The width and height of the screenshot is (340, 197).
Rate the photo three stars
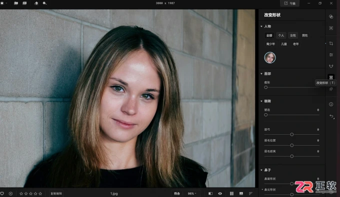[31, 194]
